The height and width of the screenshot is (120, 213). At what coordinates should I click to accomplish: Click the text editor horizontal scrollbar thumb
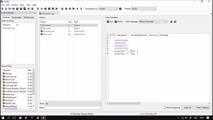[x=124, y=103]
